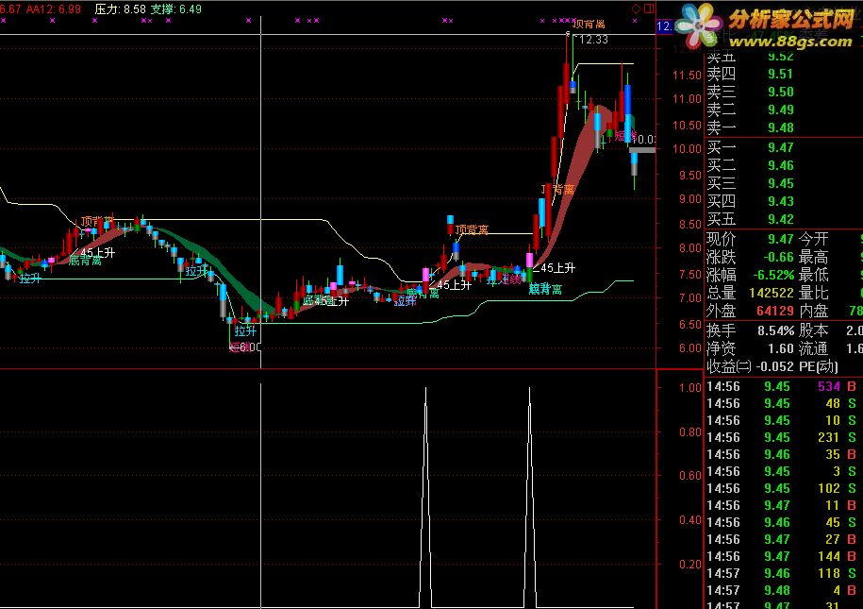Click the 买二 9.46 order row
The image size is (863, 609).
(x=750, y=165)
